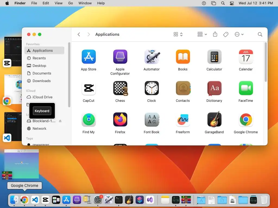This screenshot has height=208, width=278.
Task: Open the Edit menu
Action: coord(46,3)
